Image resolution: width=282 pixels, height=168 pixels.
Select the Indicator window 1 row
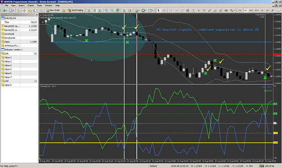[19, 50]
